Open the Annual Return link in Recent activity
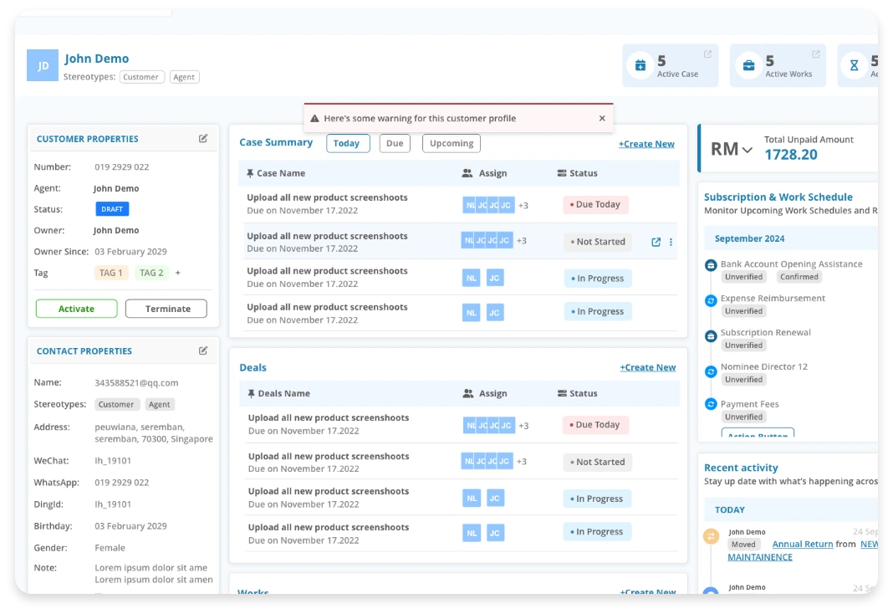This screenshot has width=893, height=614. 803,544
